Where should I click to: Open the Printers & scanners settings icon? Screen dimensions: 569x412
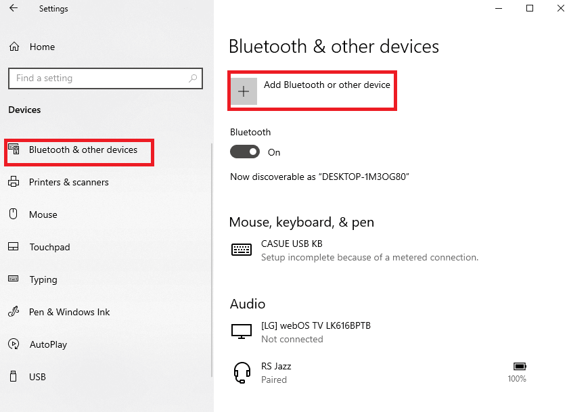point(13,182)
